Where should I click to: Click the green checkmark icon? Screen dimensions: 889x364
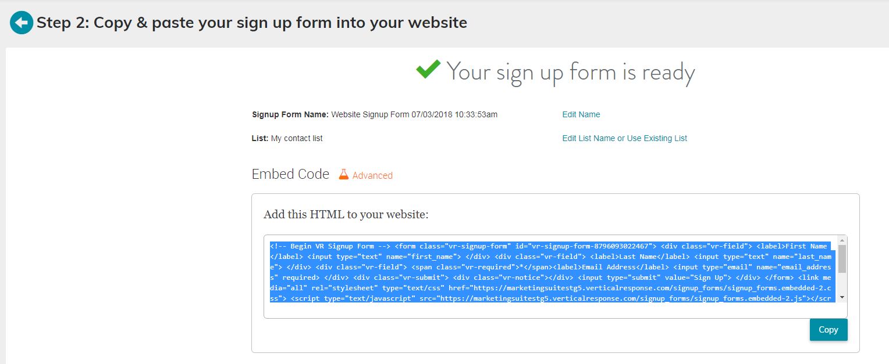pyautogui.click(x=428, y=69)
